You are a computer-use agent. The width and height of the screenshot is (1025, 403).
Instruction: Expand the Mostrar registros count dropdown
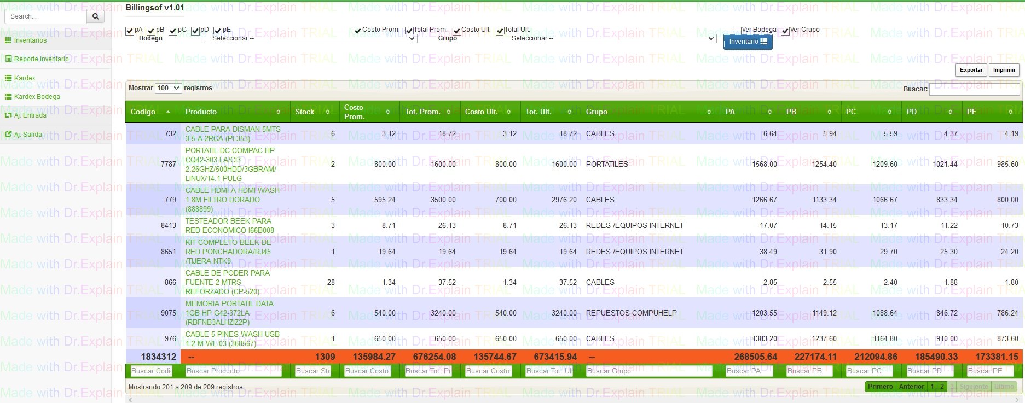pos(168,88)
